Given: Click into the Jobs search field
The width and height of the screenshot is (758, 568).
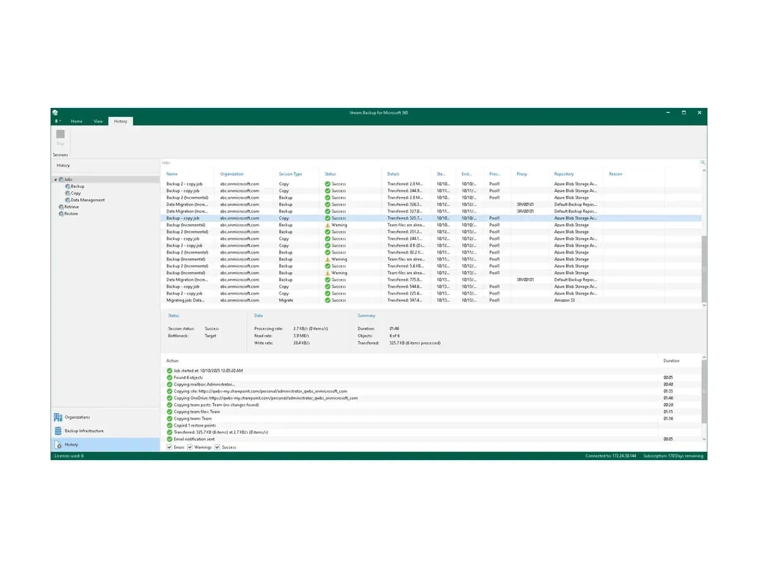Looking at the screenshot, I should (430, 163).
